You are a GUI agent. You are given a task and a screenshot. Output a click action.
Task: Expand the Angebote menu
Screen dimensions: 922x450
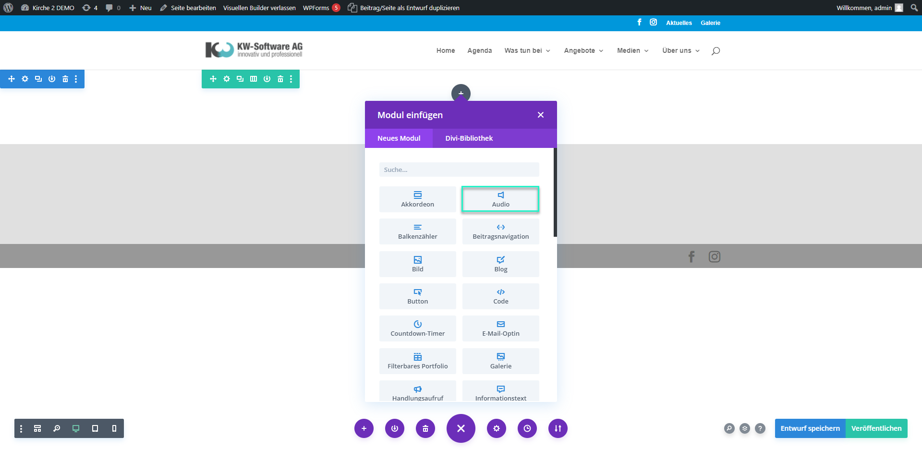point(583,50)
